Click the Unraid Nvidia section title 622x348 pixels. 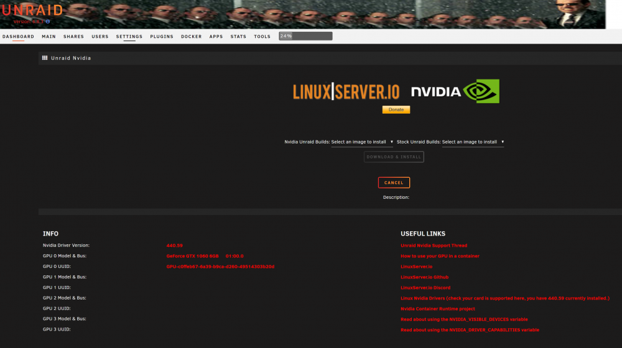tap(71, 58)
